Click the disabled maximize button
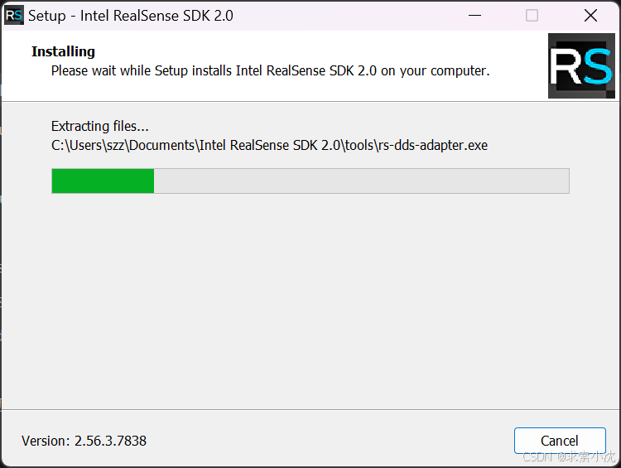 [532, 16]
